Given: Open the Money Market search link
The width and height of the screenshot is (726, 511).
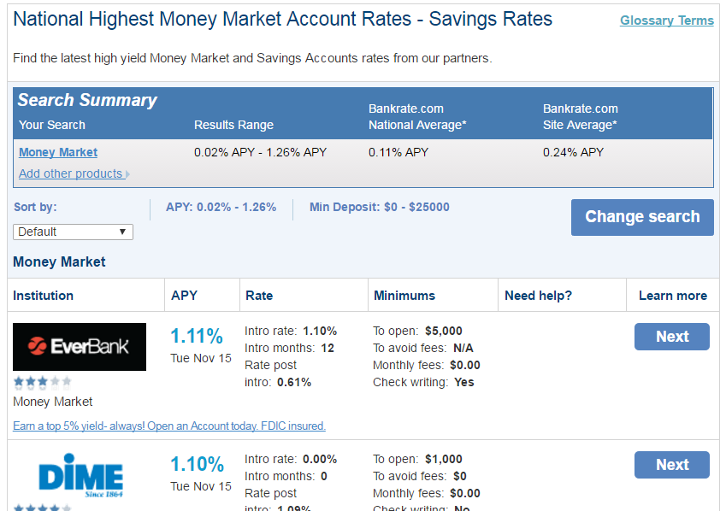Looking at the screenshot, I should click(58, 152).
